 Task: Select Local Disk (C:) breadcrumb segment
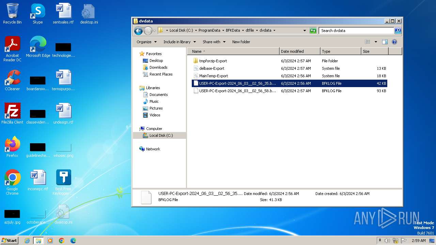pyautogui.click(x=181, y=30)
